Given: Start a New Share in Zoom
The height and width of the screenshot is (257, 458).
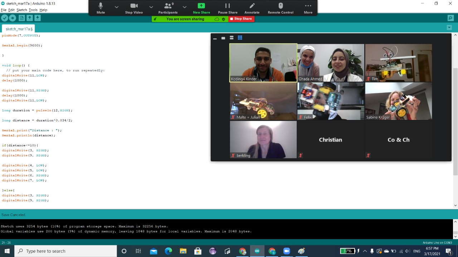Looking at the screenshot, I should [x=201, y=8].
